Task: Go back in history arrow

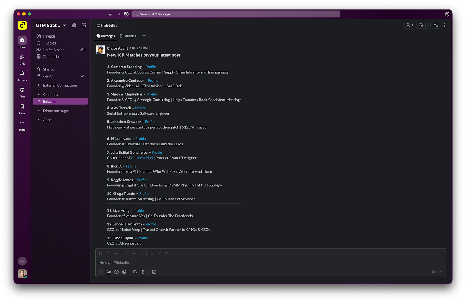Action: point(111,14)
